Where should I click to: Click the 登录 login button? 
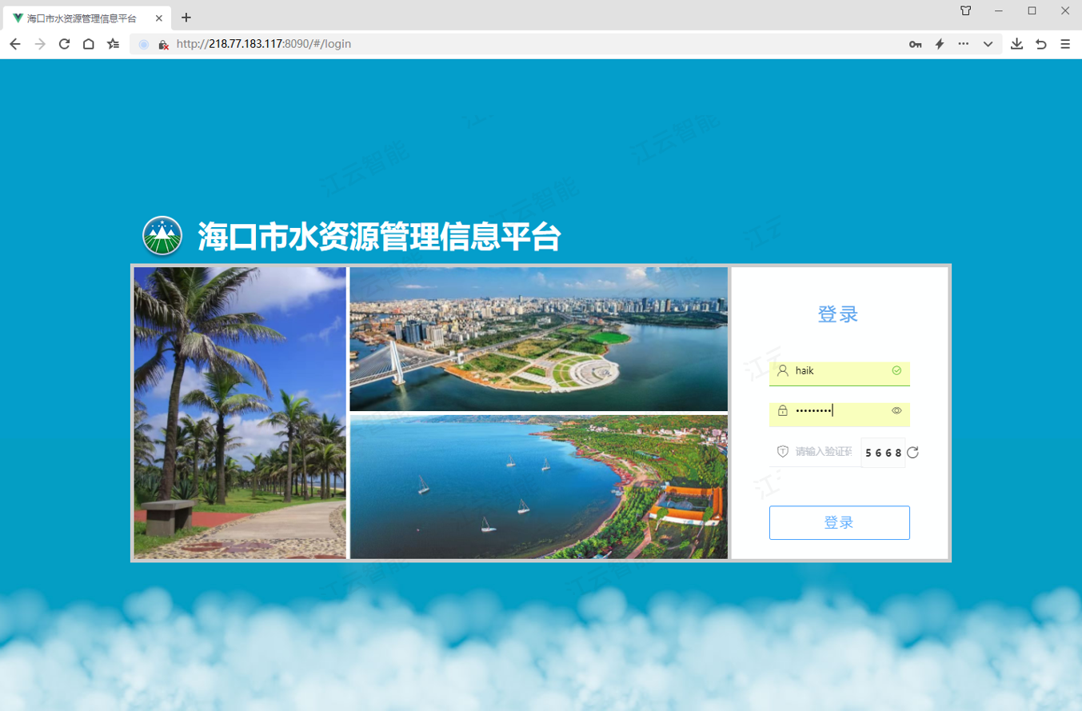(840, 523)
